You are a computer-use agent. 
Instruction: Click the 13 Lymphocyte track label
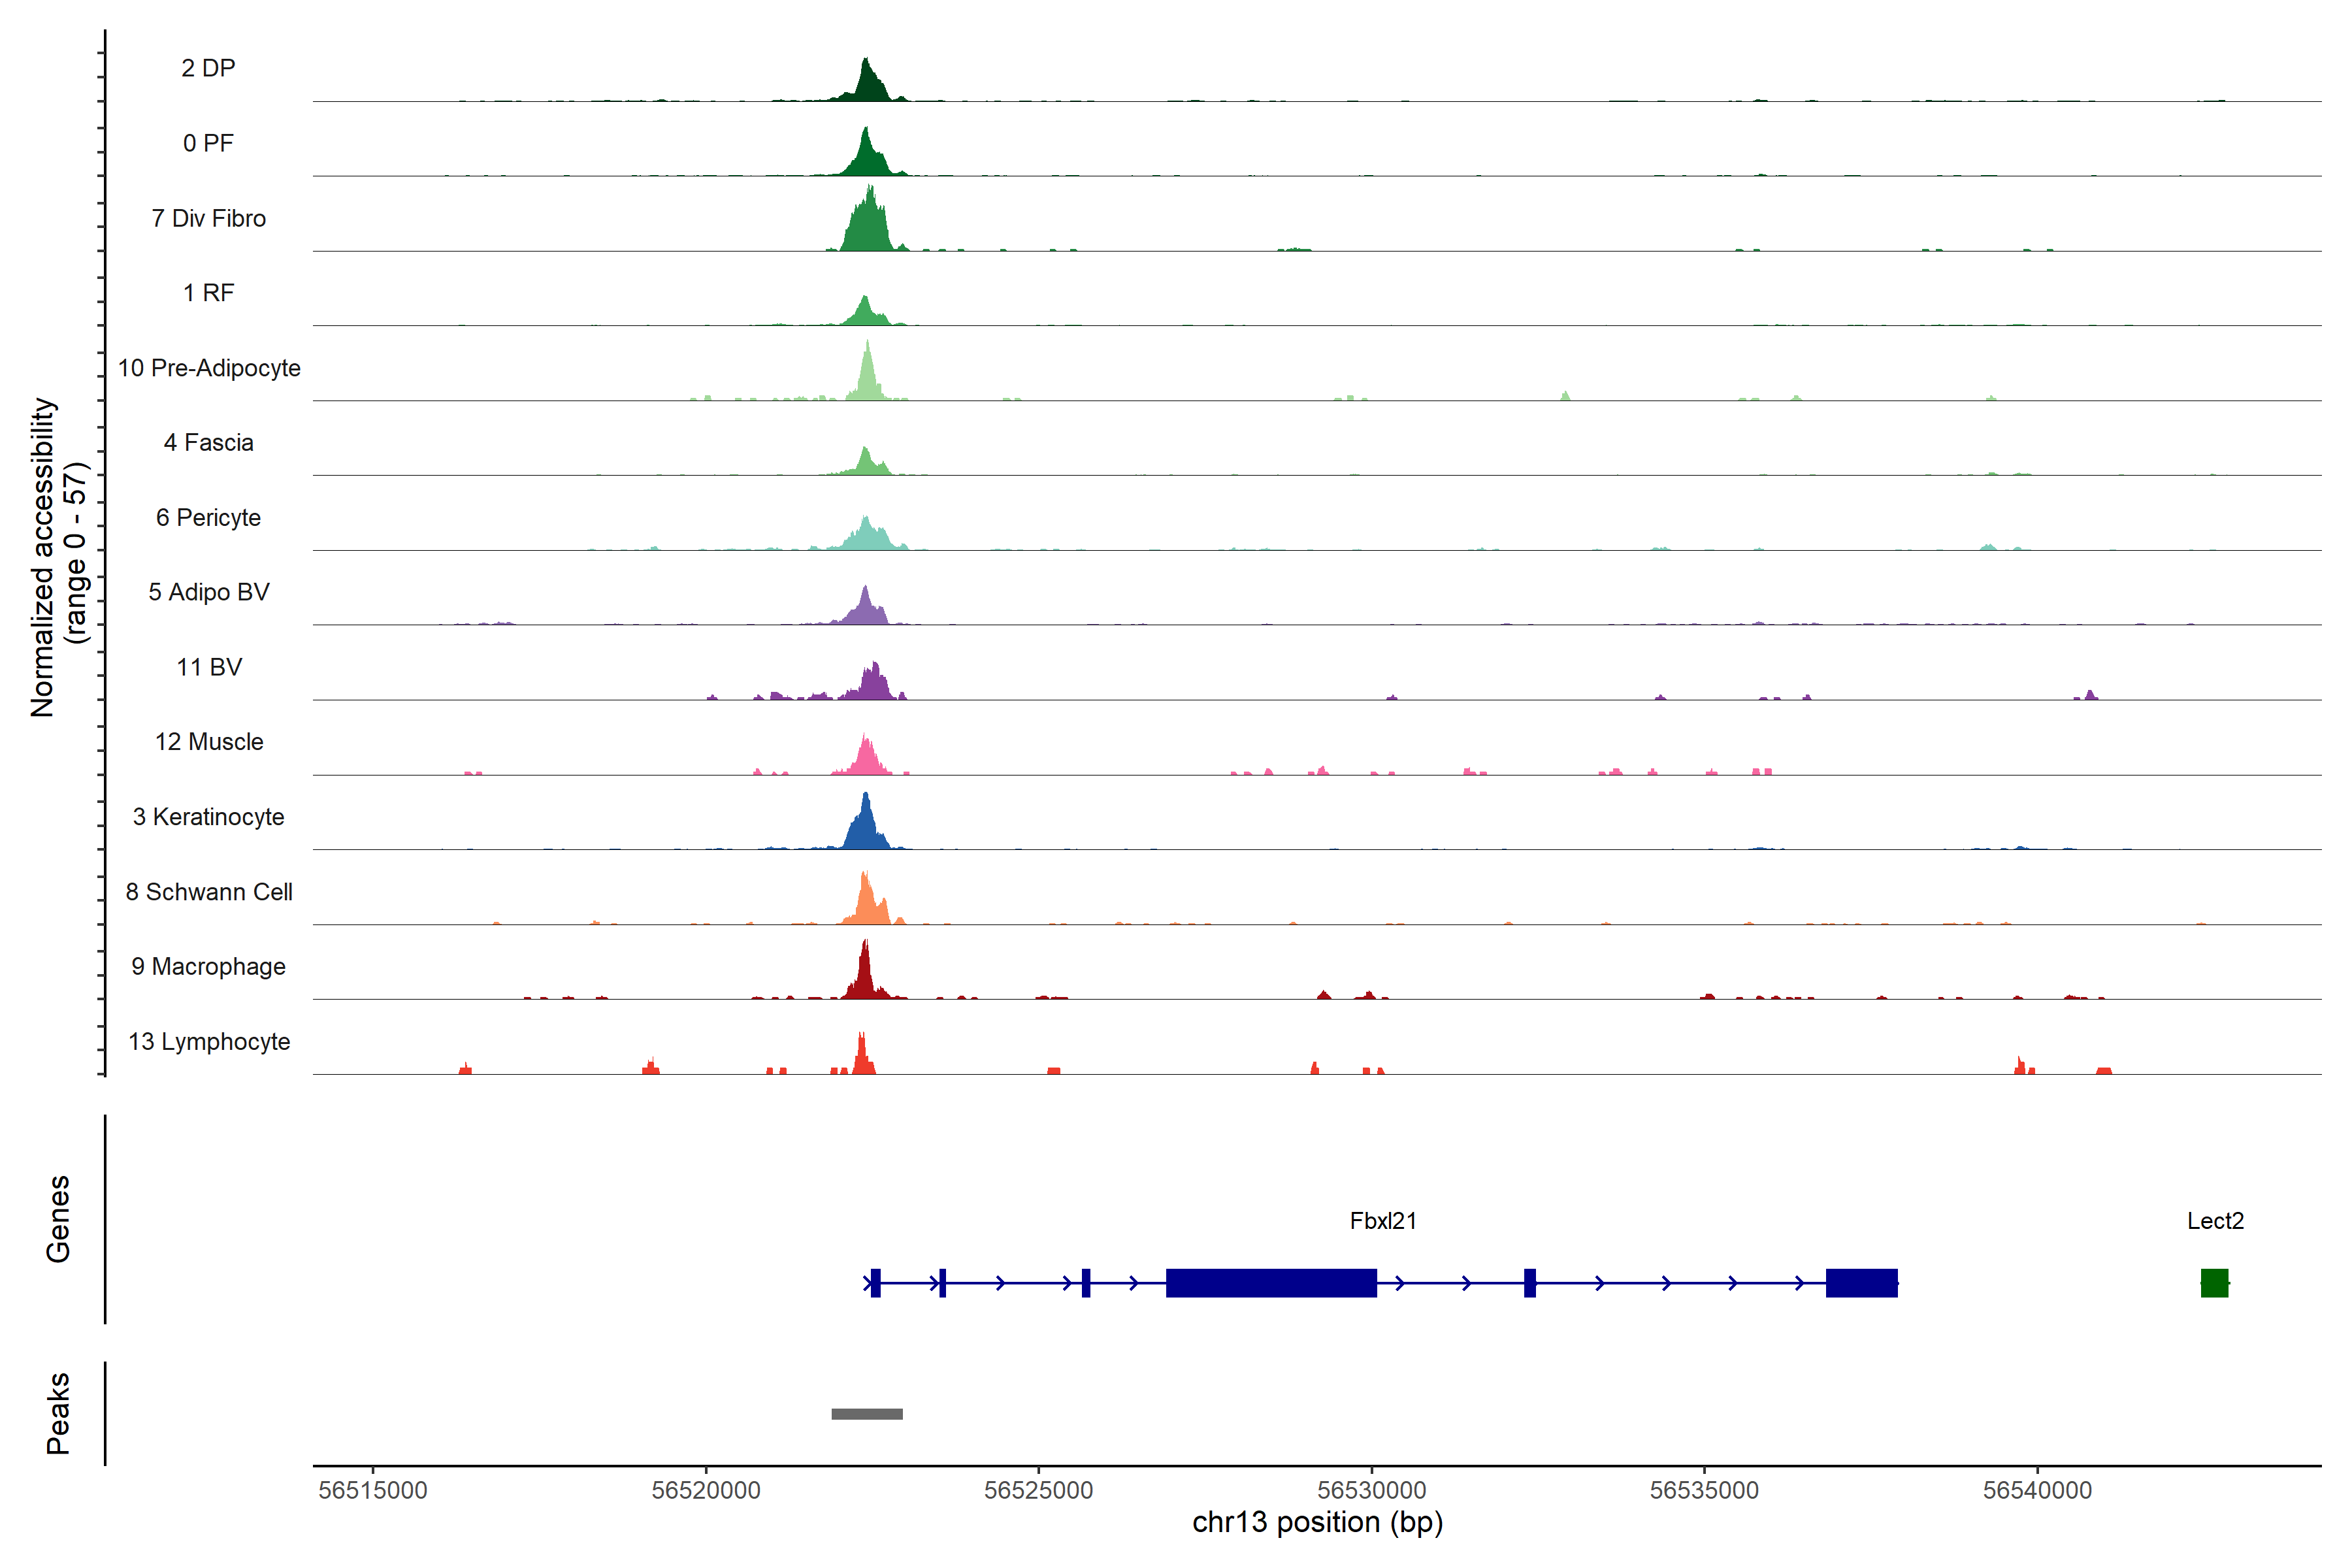(209, 1041)
